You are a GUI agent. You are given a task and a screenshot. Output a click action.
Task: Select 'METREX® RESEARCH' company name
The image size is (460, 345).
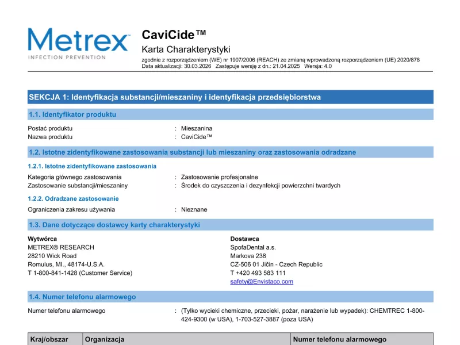coord(61,247)
